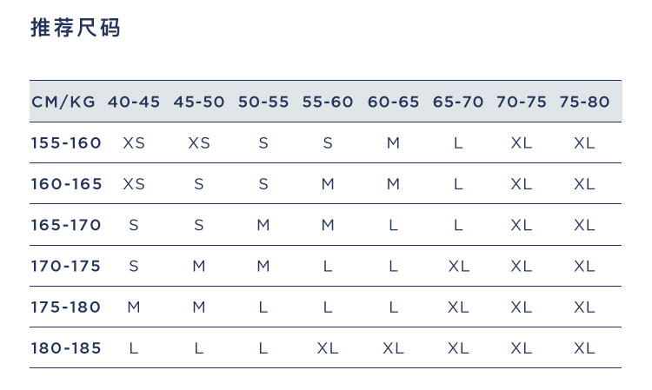Select the 50-55 weight column header
The height and width of the screenshot is (390, 652).
pos(263,102)
